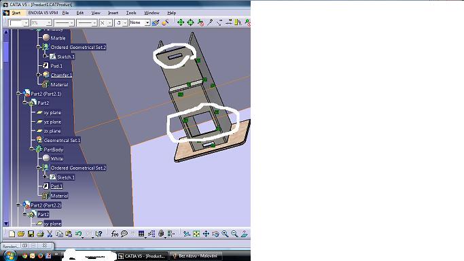464x261 pixels.
Task: Select the Manipulation green arrows icon
Action: click(x=181, y=22)
